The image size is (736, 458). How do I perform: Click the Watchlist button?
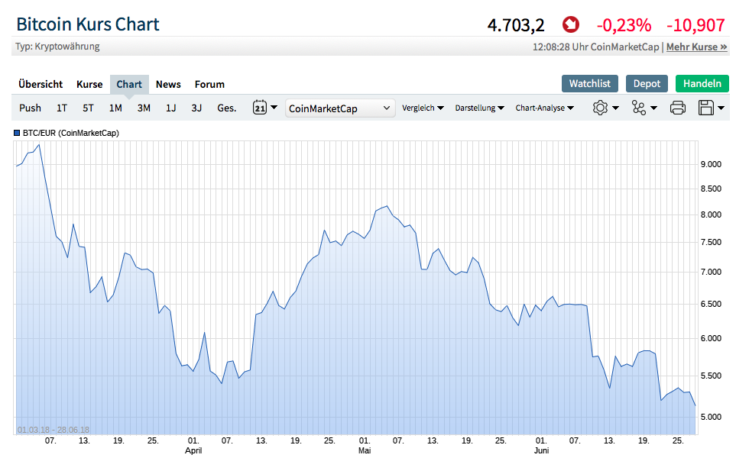click(589, 83)
